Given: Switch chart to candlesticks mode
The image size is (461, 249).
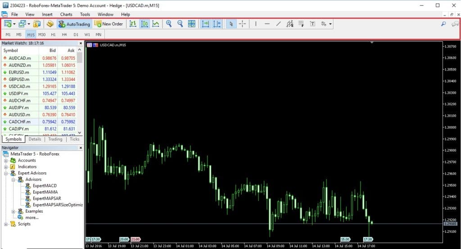Looking at the screenshot, I should pos(145,24).
